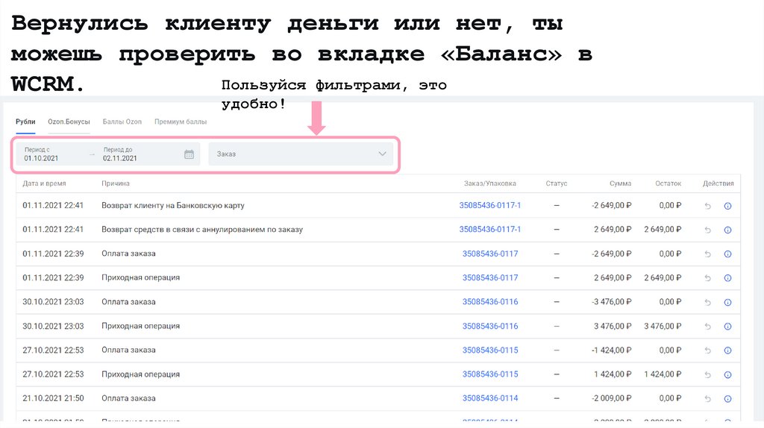Click undo icon for 30.10.2021 'Приходная операция' row
This screenshot has width=764, height=428.
coord(707,327)
